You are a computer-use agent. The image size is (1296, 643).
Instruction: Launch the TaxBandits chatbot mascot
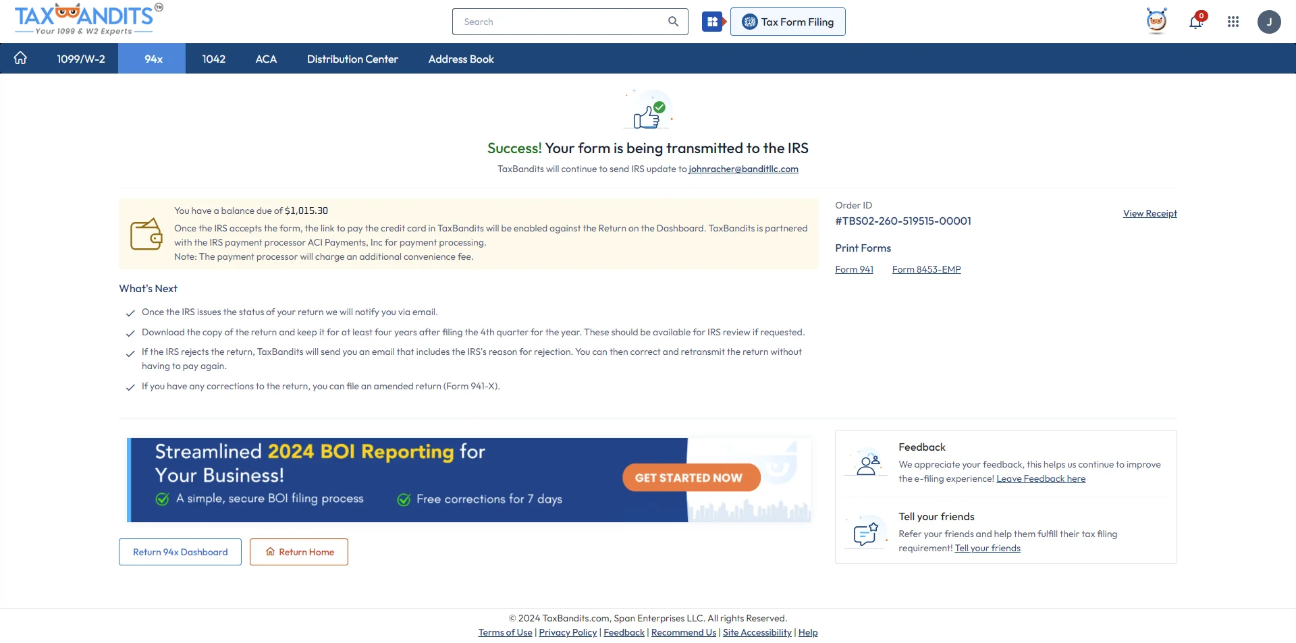pos(1157,21)
